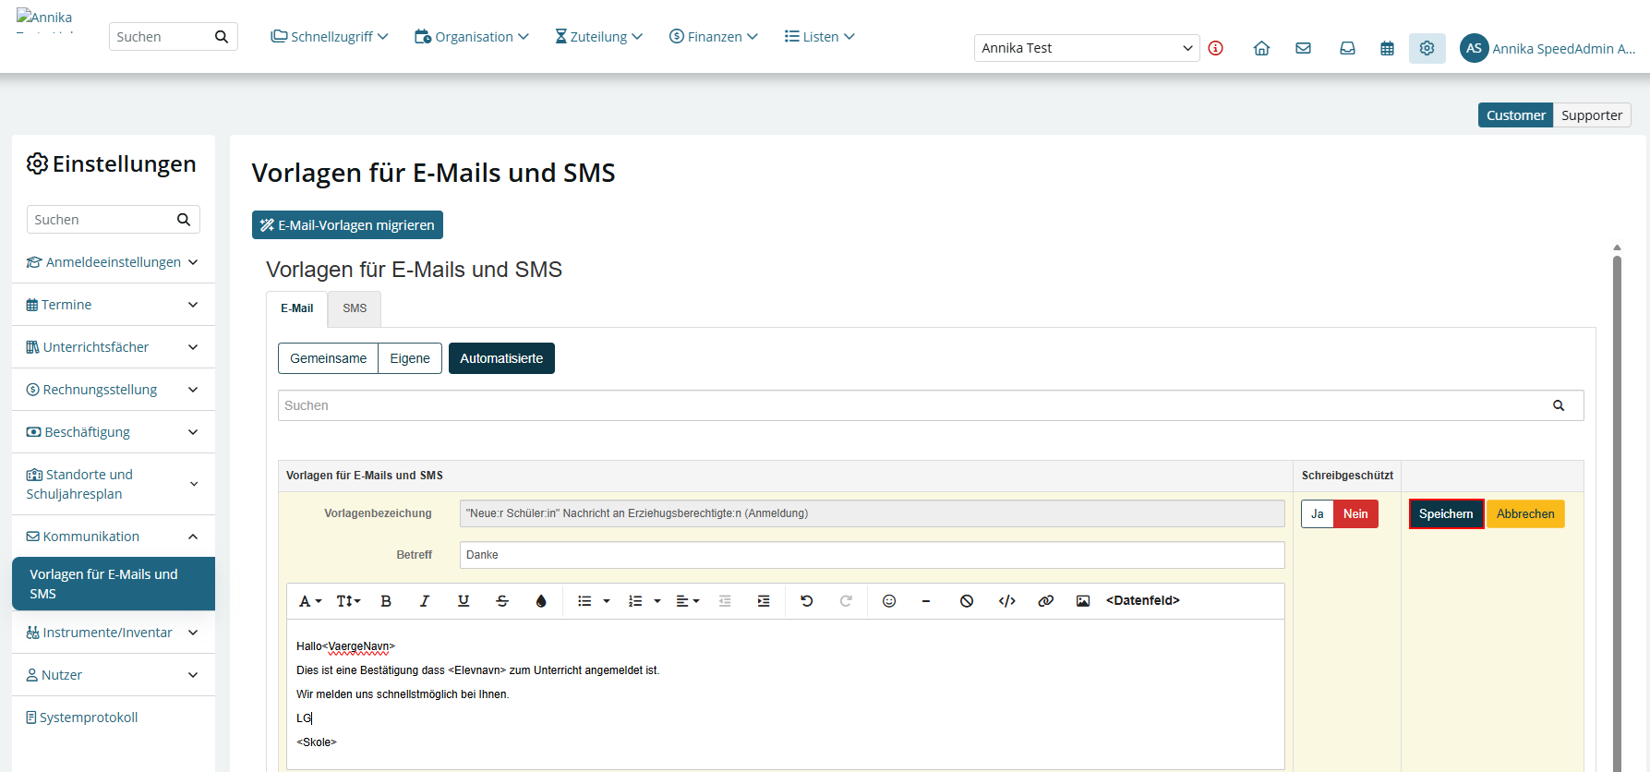Expand Standorte und Schuljahresplan section

113,484
